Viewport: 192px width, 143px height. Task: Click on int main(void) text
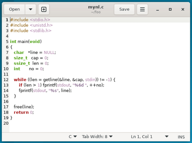[26, 42]
